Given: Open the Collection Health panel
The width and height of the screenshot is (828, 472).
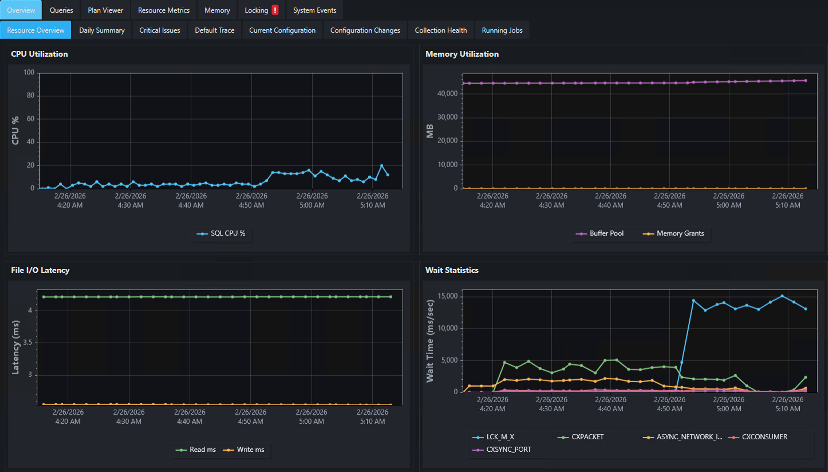Looking at the screenshot, I should [441, 30].
